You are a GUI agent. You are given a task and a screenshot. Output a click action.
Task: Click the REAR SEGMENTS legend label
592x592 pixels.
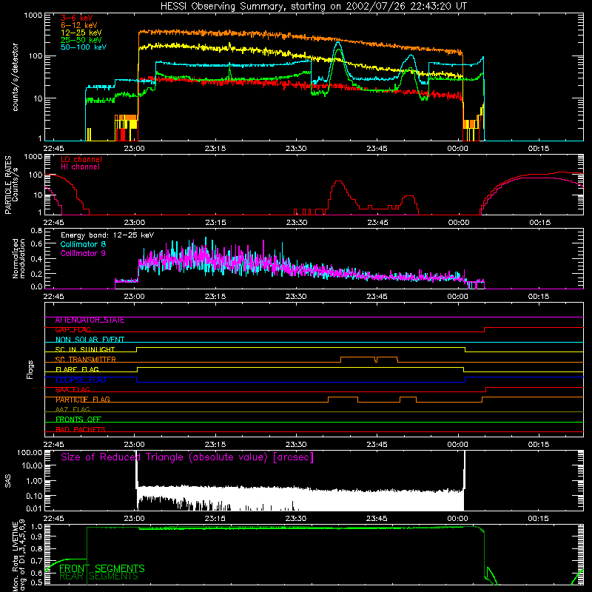coord(98,576)
